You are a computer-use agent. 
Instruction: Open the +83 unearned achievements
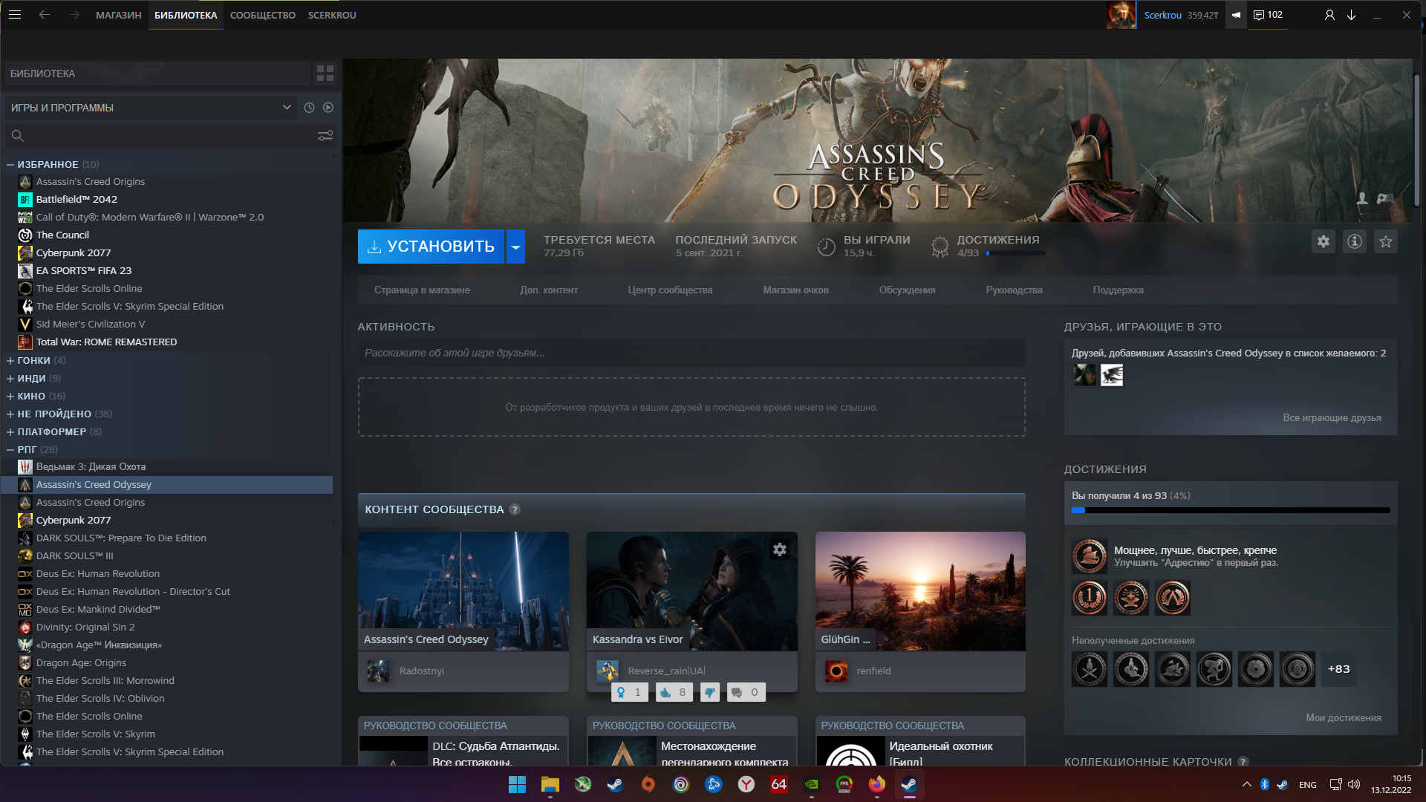coord(1338,669)
